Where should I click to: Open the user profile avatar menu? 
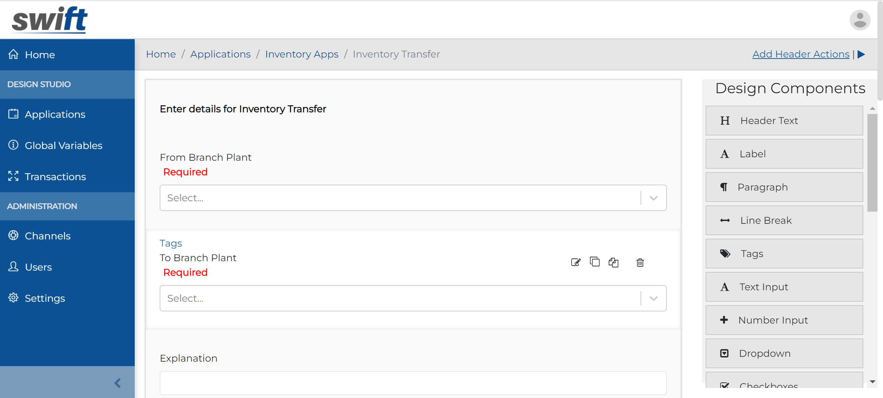click(859, 20)
